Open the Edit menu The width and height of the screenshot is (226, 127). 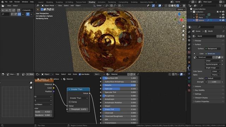(x=11, y=2)
